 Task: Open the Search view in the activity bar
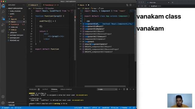3,12
